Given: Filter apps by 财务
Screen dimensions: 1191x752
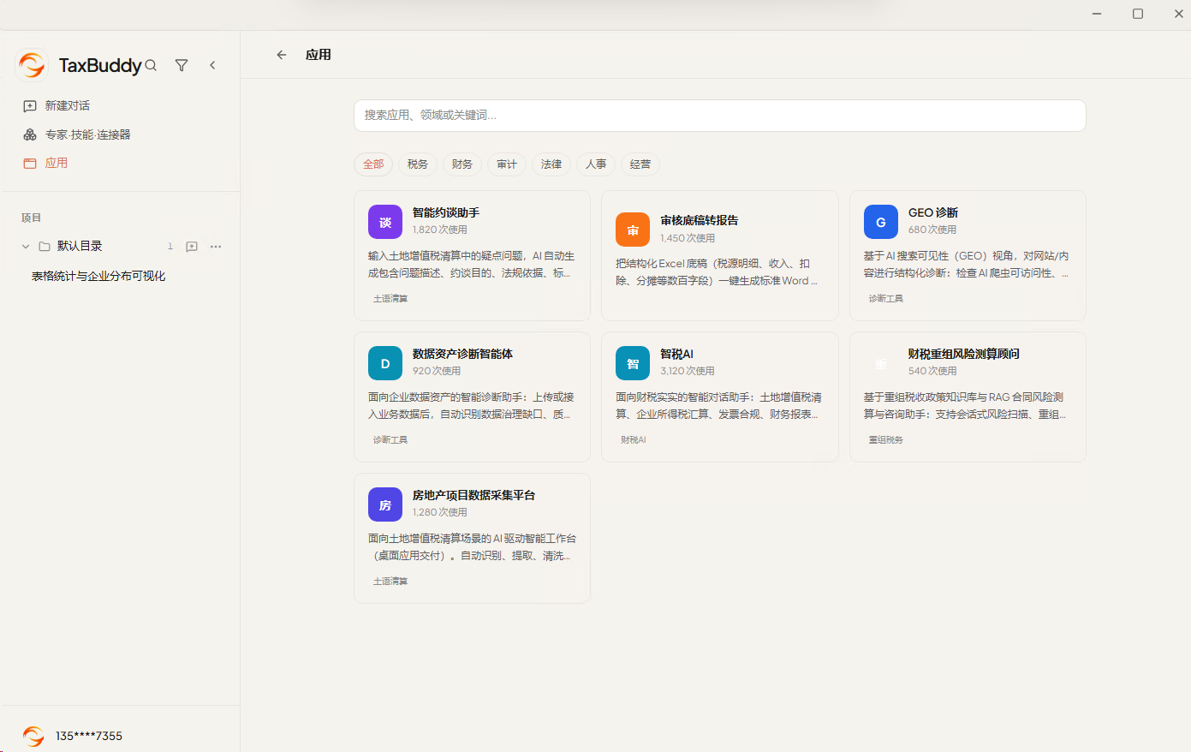Looking at the screenshot, I should point(462,164).
